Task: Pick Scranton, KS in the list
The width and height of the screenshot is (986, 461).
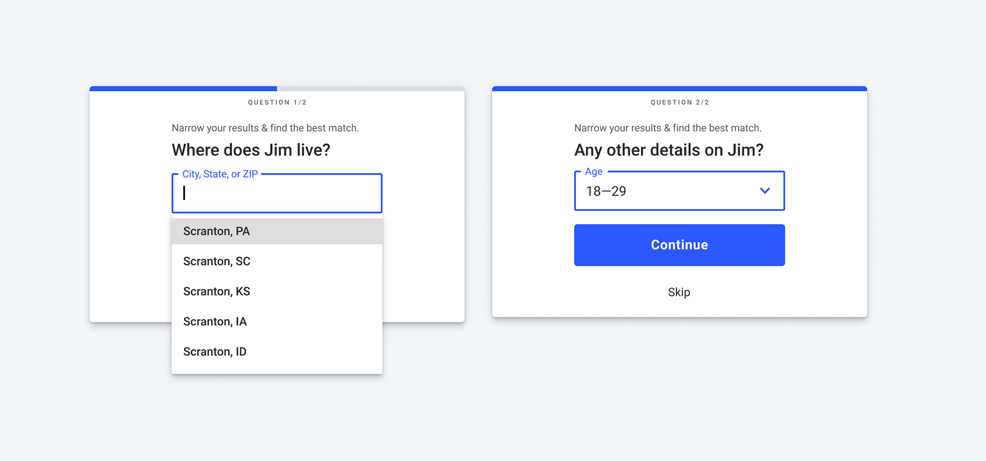Action: [x=277, y=292]
